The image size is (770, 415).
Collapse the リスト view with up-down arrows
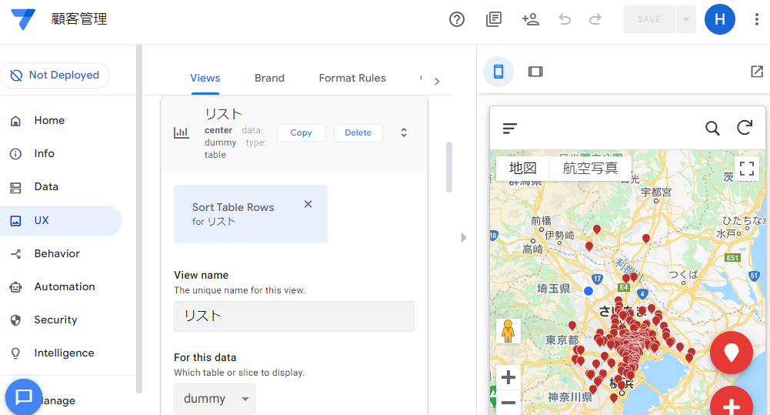click(x=404, y=132)
